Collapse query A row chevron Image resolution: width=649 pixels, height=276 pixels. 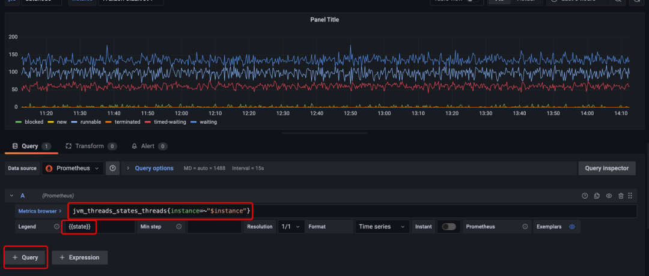pos(11,196)
